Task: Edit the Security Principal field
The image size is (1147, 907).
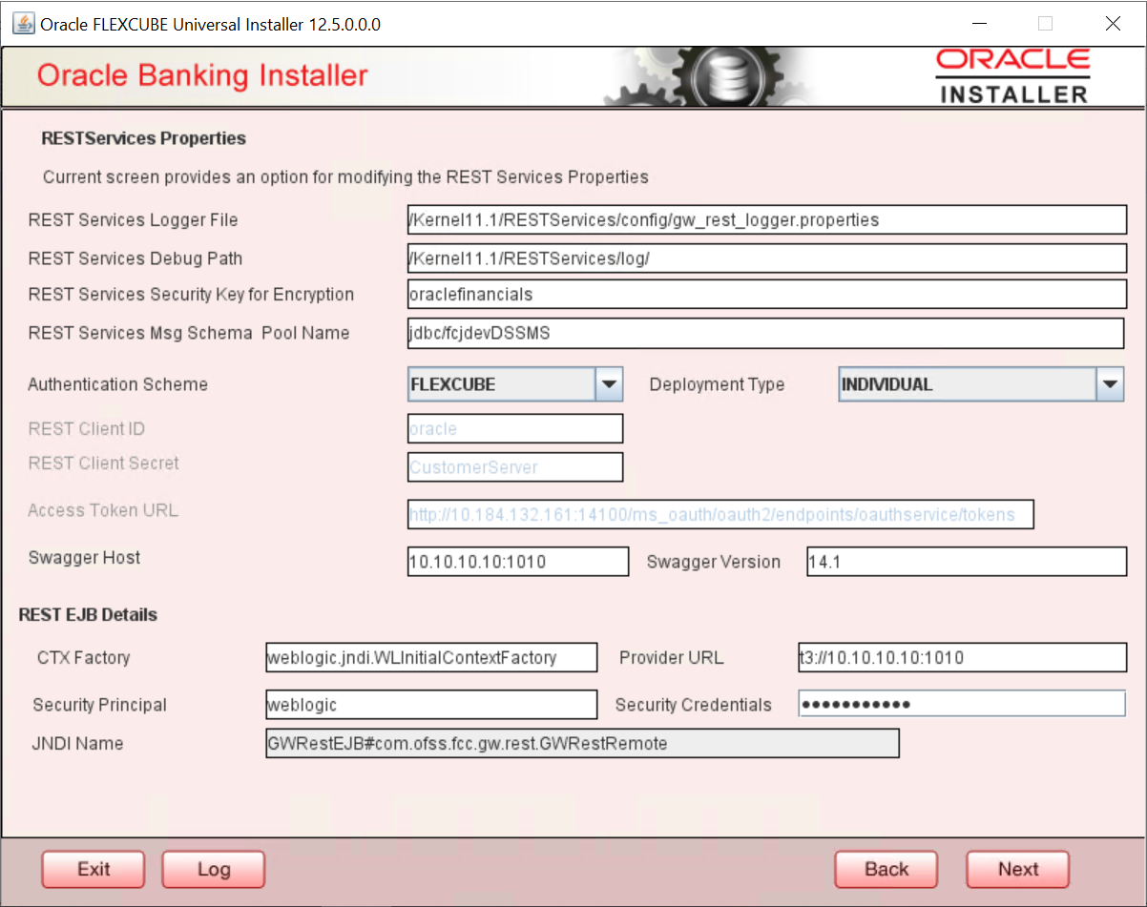Action: 431,705
